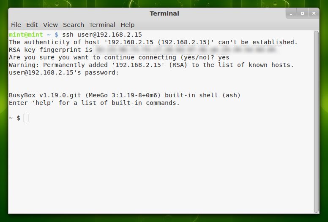Click the cursor block at the shell prompt

point(26,118)
